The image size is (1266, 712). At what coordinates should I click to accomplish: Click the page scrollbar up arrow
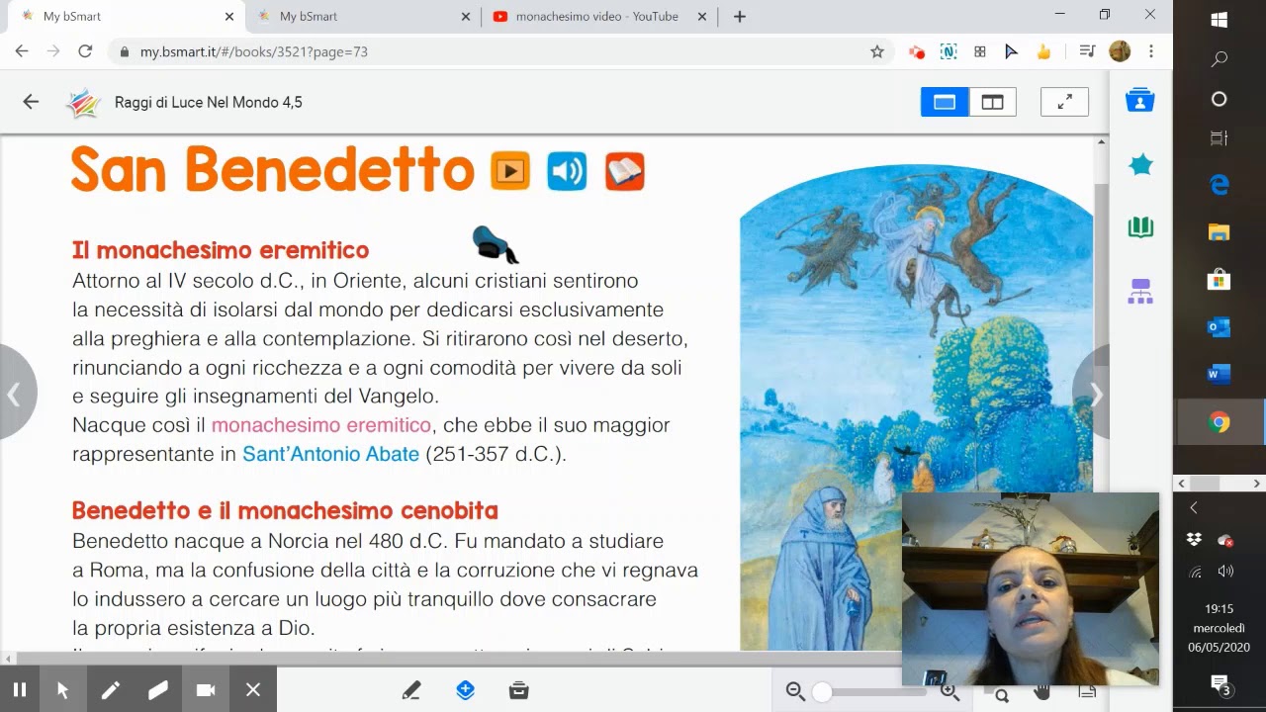(x=1101, y=142)
